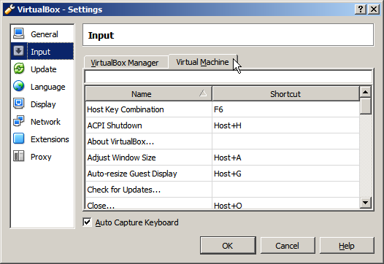Click the Cancel button
This screenshot has height=264, width=384.
pos(288,246)
